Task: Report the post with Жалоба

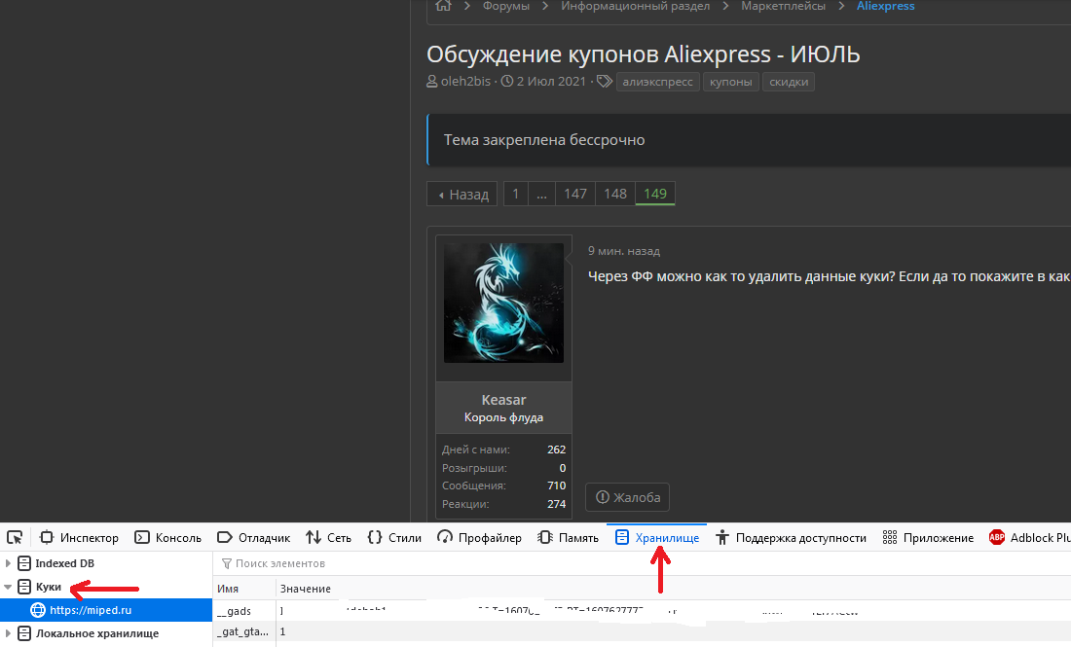Action: (627, 497)
